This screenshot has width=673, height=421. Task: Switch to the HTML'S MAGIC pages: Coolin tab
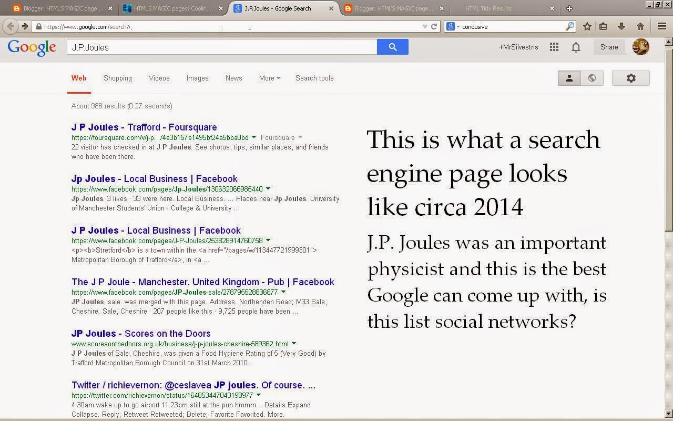(172, 8)
